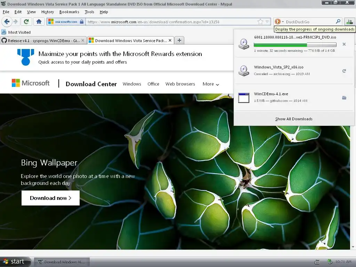
Task: Open the Bookmarks menu
Action: click(69, 12)
